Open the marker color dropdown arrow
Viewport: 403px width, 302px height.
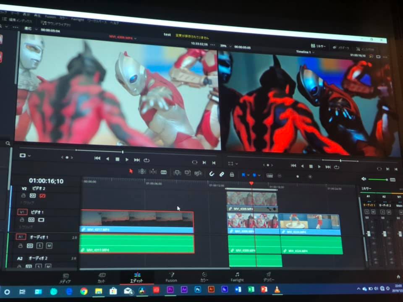(x=259, y=175)
